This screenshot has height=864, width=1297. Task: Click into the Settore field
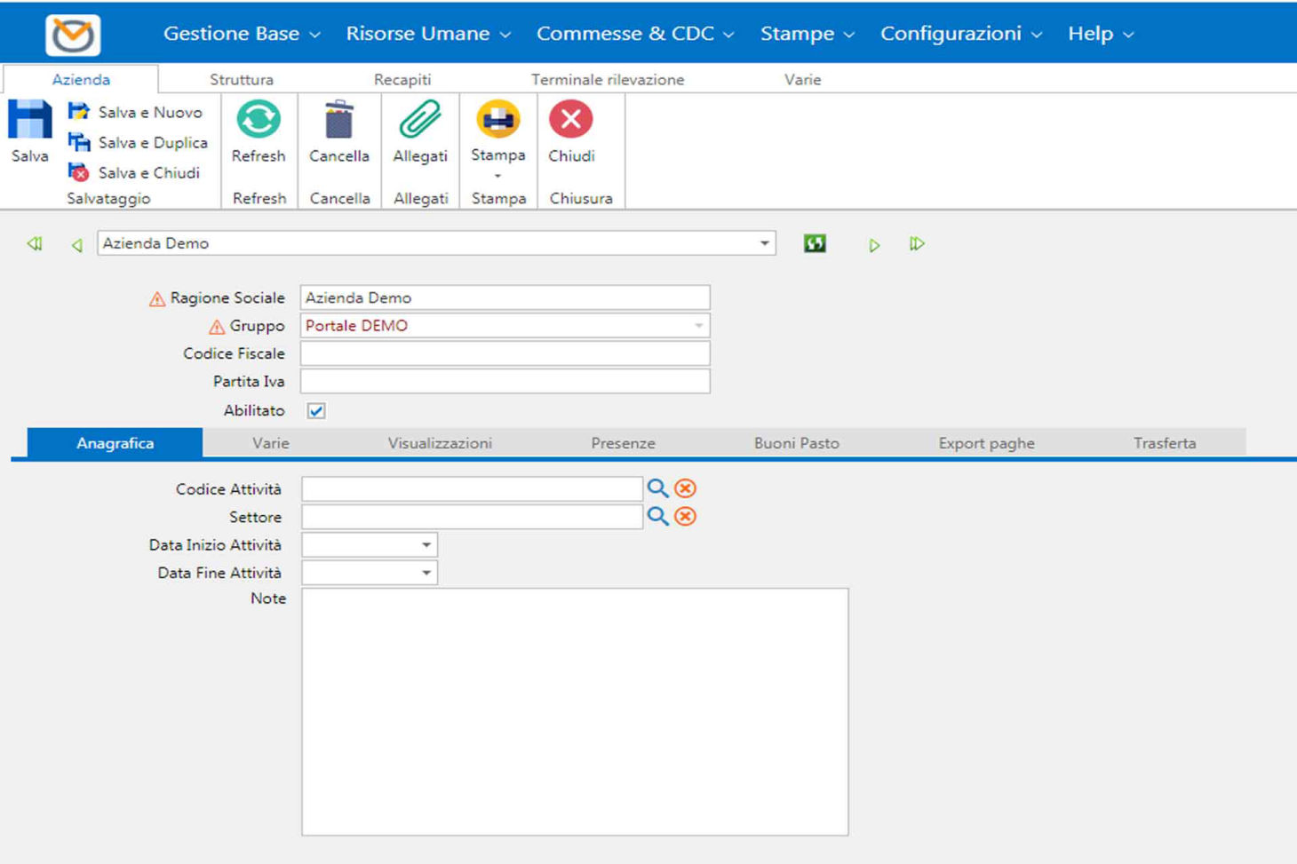(x=472, y=517)
